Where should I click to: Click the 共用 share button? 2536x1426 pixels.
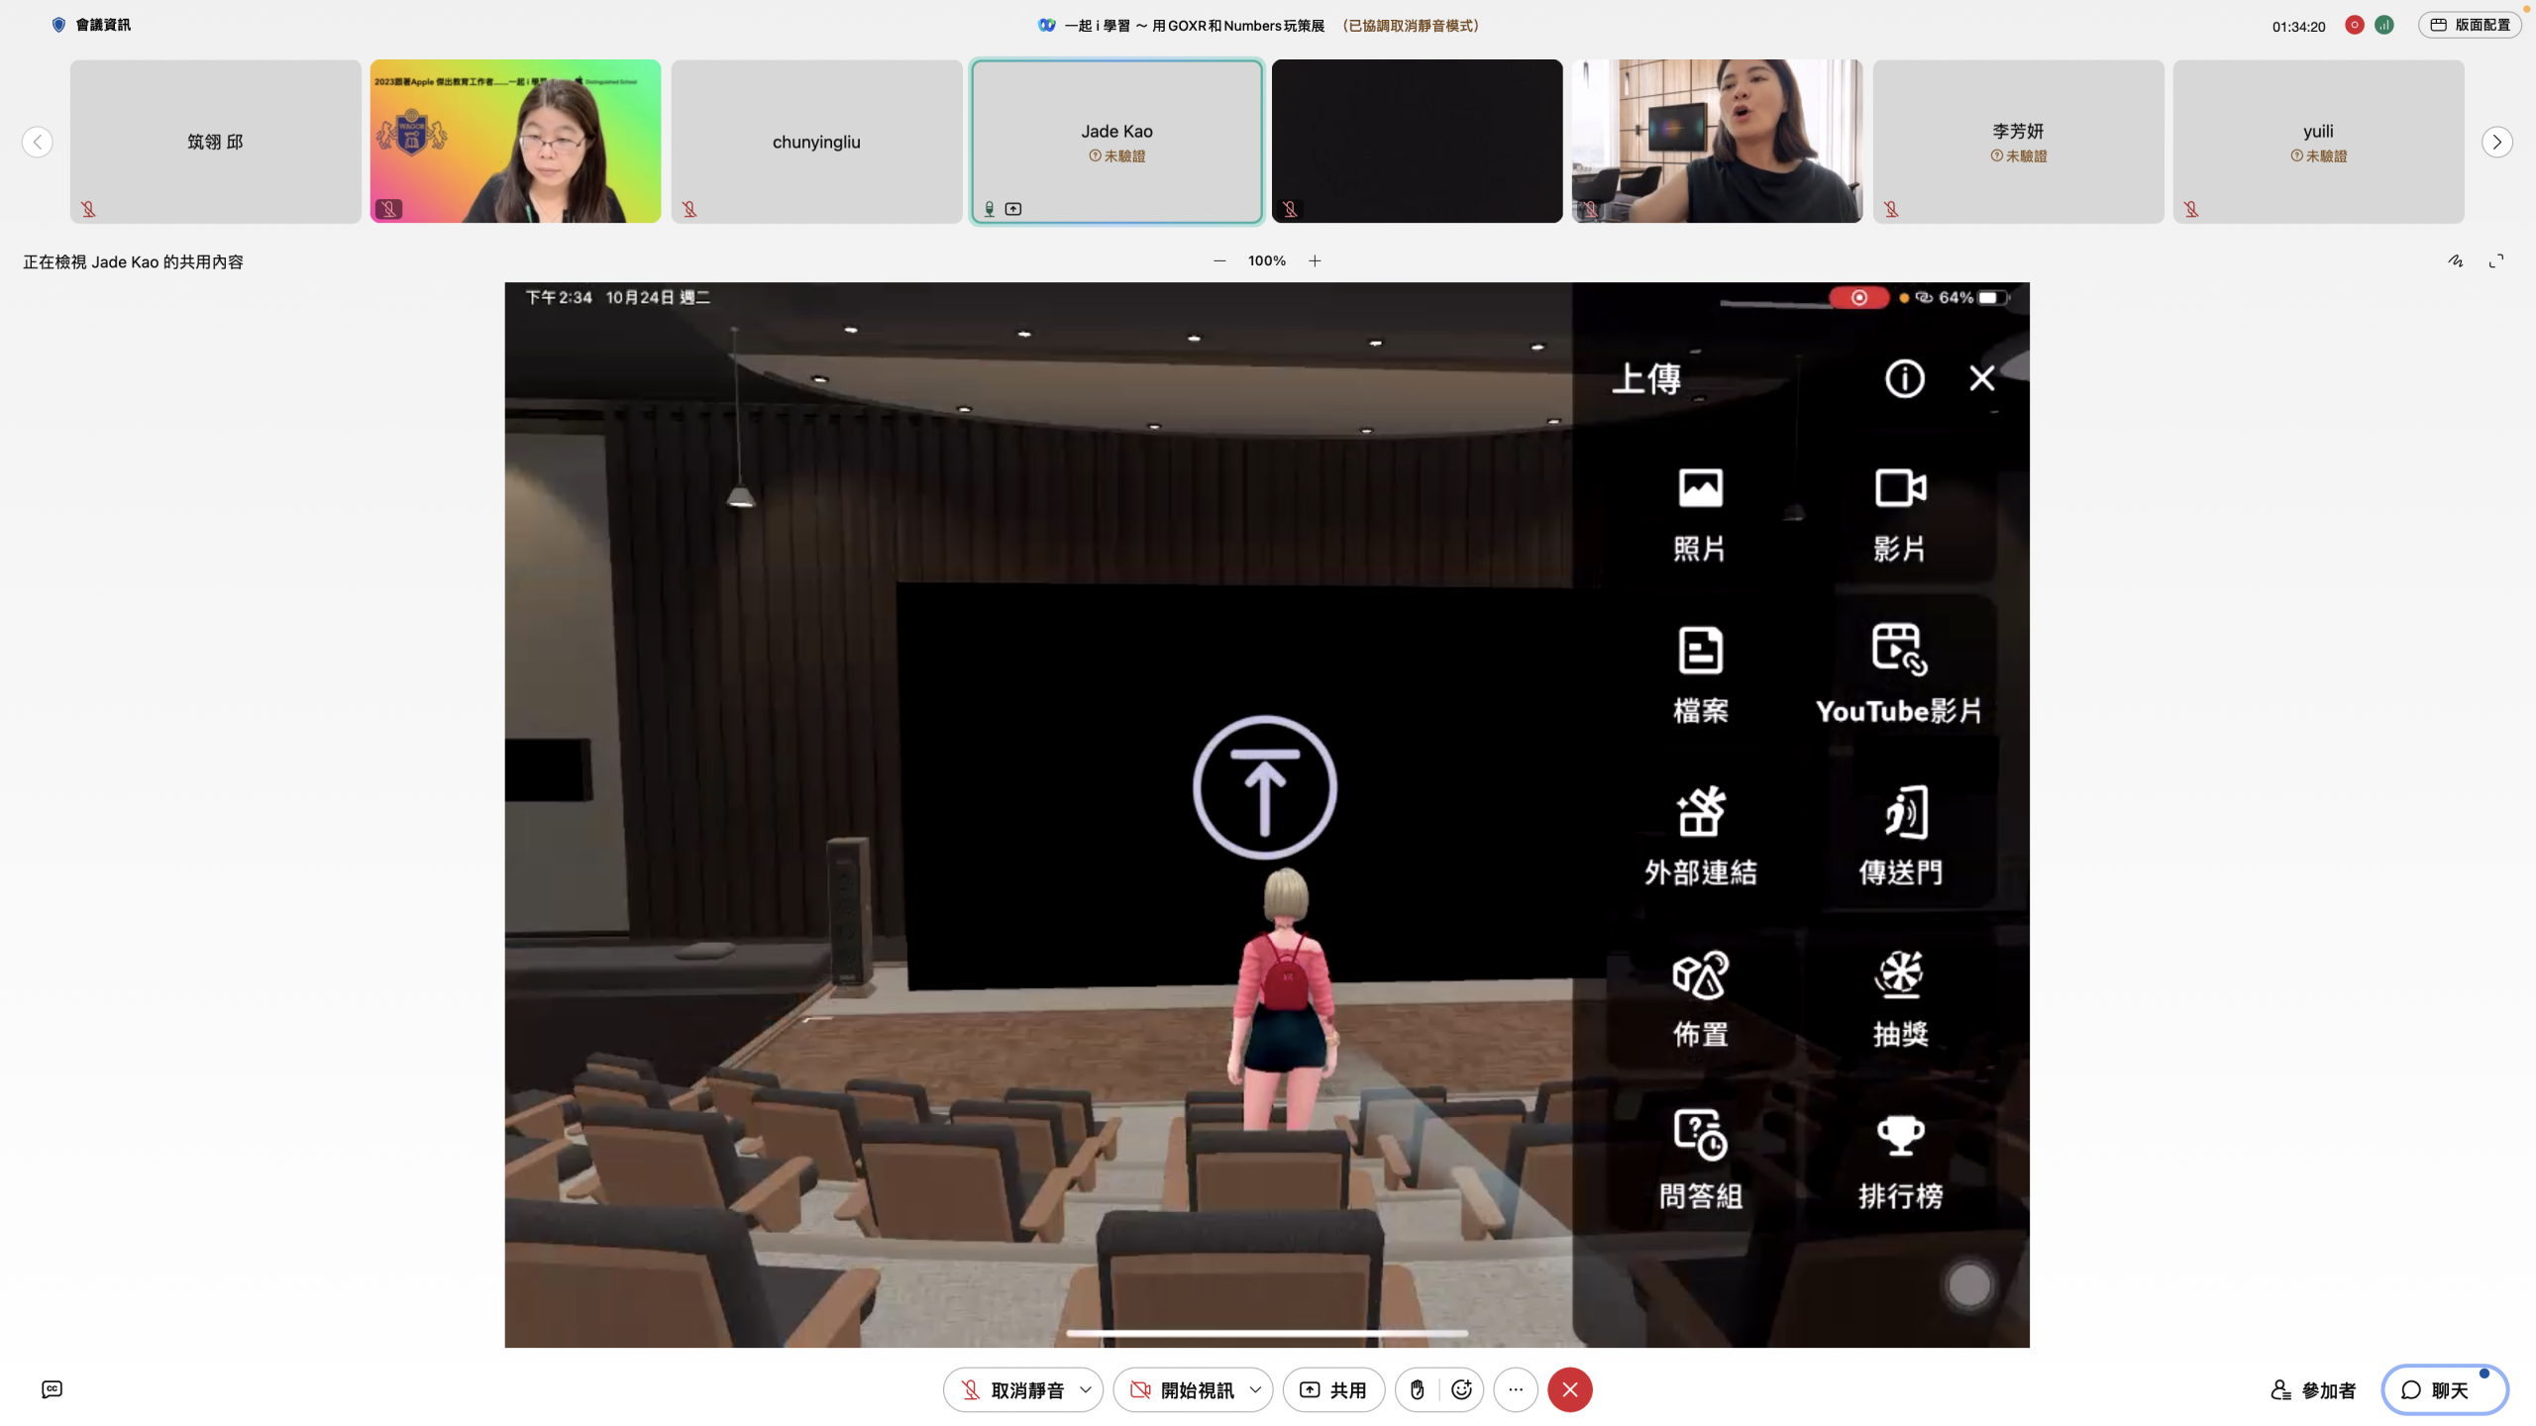(x=1333, y=1389)
